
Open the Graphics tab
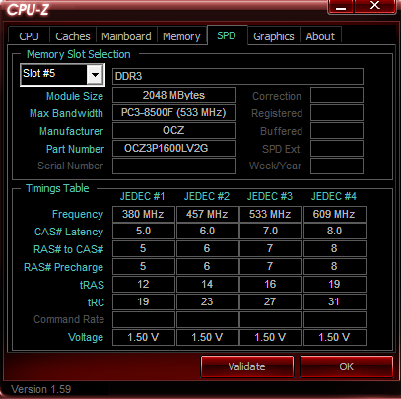pos(274,36)
